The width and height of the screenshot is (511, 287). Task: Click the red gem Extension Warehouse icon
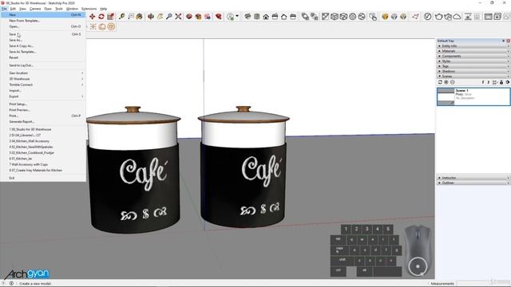219,17
